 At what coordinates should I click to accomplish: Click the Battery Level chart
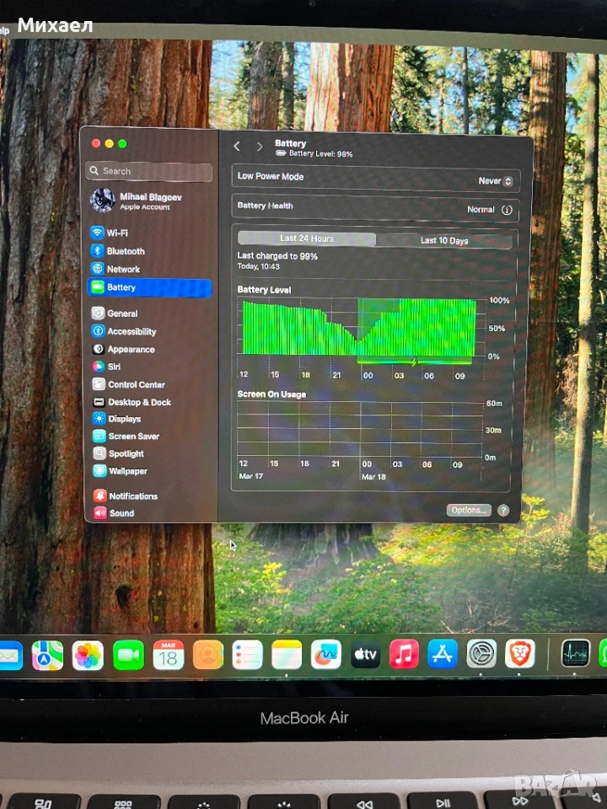click(x=358, y=327)
